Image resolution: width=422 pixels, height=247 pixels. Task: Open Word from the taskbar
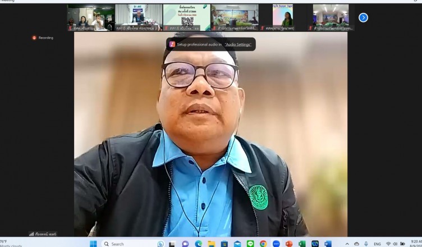[x=328, y=244]
